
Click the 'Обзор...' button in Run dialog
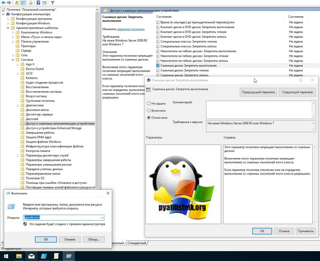[94, 239]
